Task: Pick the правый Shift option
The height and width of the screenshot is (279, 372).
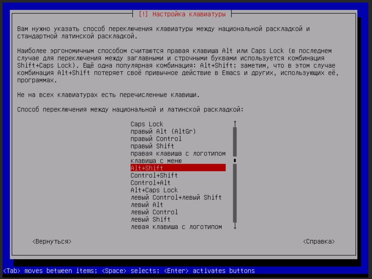Action: [152, 146]
